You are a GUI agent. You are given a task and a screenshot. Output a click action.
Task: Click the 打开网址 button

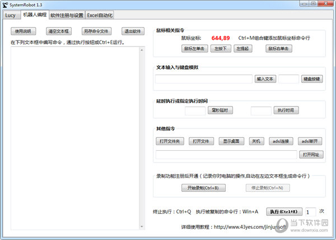[311, 155]
